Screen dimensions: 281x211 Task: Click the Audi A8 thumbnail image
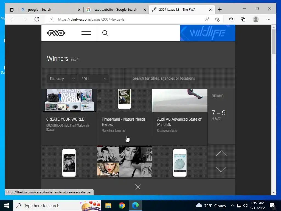tap(180, 101)
